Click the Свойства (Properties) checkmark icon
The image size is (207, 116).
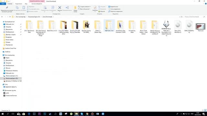point(95,8)
